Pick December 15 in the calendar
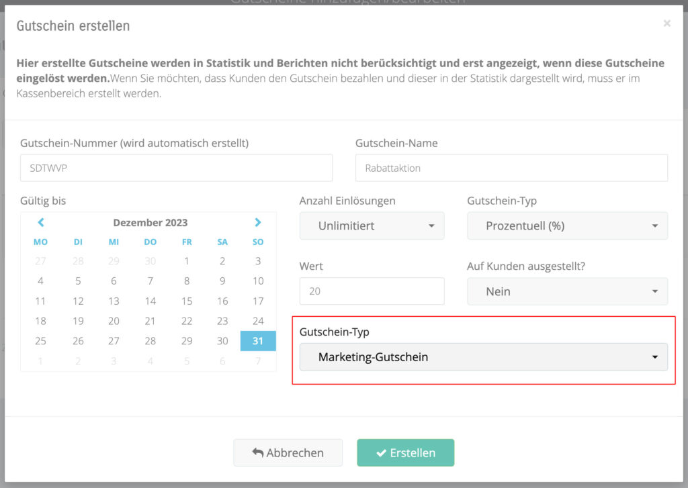688x488 pixels. point(187,301)
